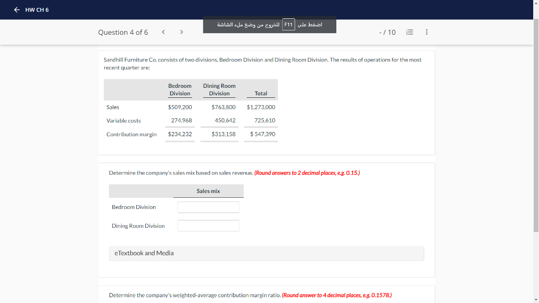This screenshot has width=539, height=303.
Task: Select total contribution margin $547,390
Action: click(263, 134)
